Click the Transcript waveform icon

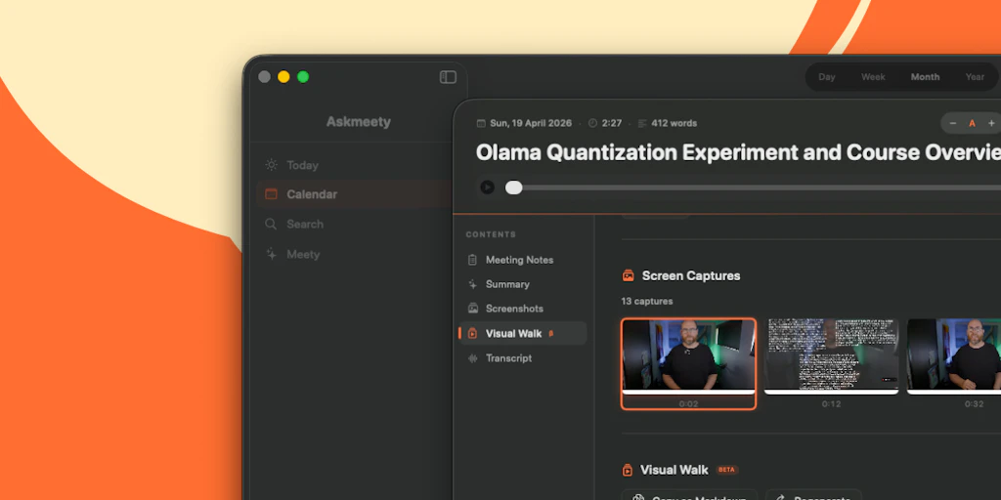472,357
